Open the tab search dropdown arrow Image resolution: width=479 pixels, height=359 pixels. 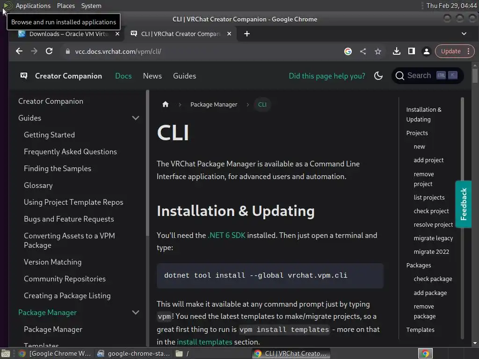(x=464, y=34)
